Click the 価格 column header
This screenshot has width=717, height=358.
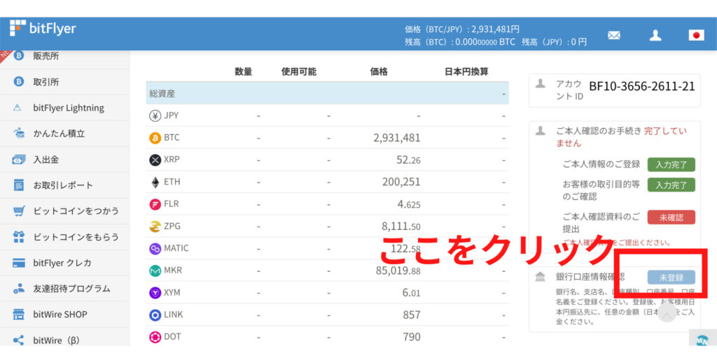[379, 72]
